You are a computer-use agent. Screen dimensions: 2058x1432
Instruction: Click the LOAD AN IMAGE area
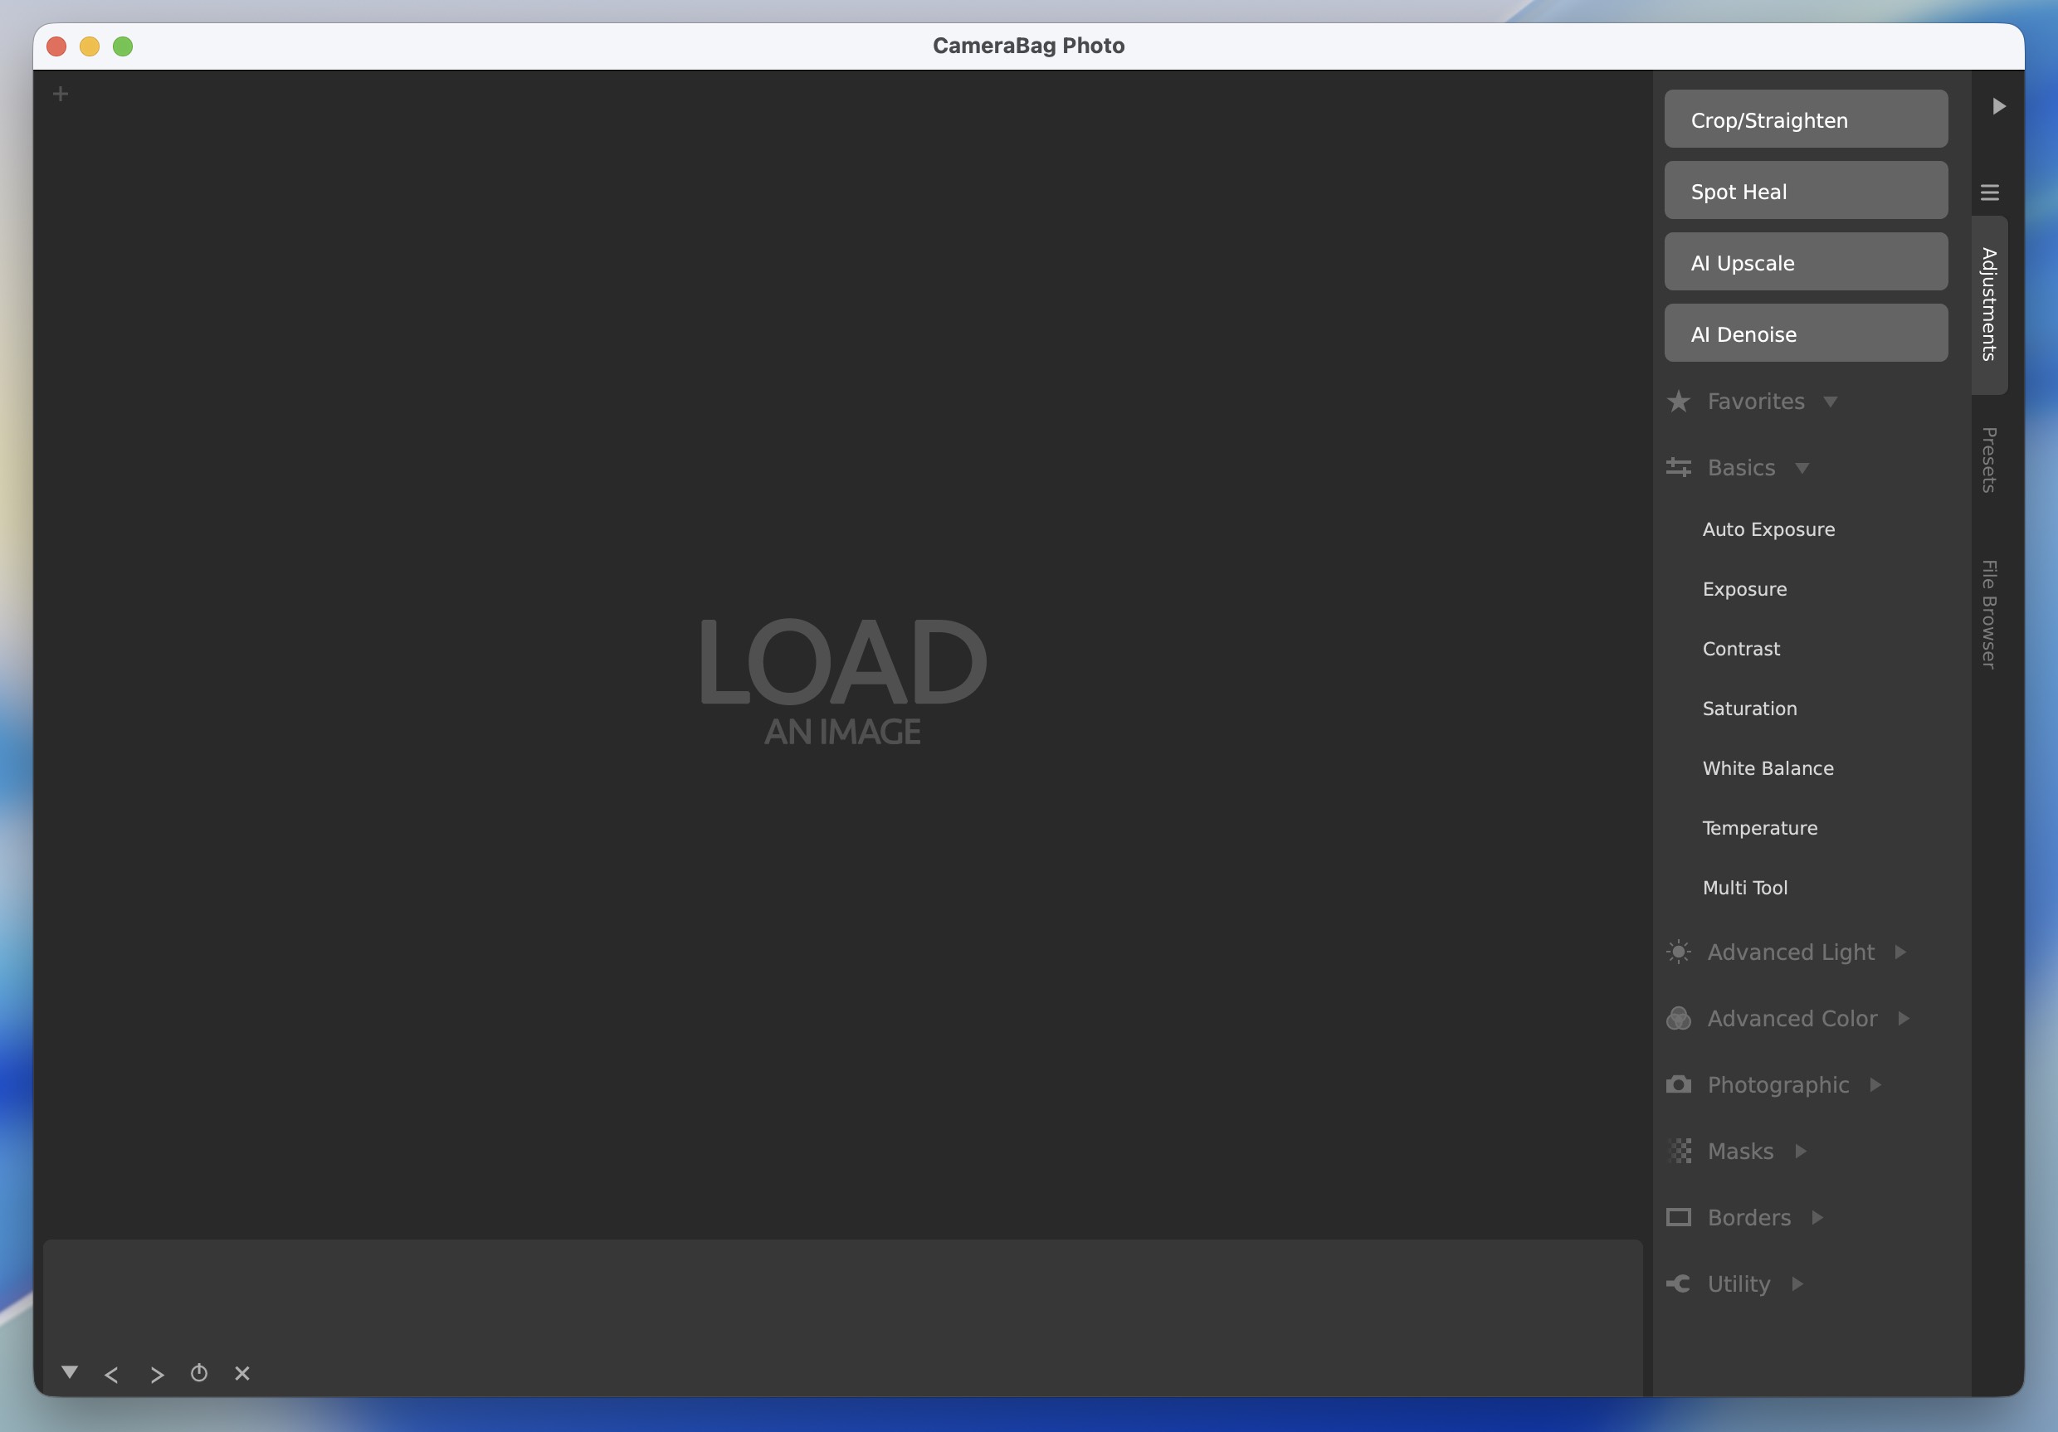pyautogui.click(x=841, y=679)
